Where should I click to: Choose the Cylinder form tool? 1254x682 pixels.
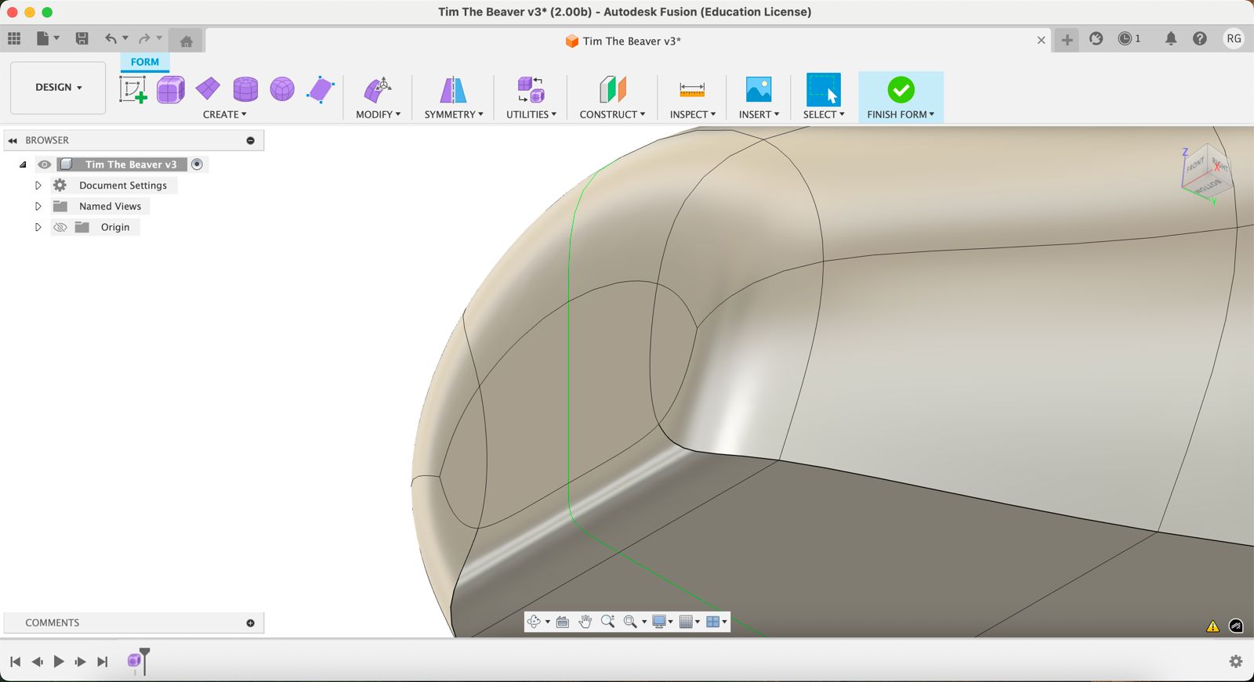tap(245, 89)
